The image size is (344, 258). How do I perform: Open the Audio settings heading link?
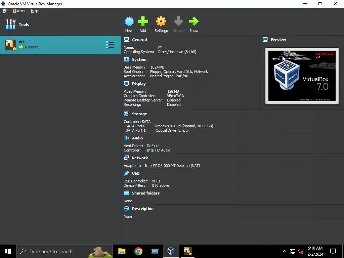point(137,138)
